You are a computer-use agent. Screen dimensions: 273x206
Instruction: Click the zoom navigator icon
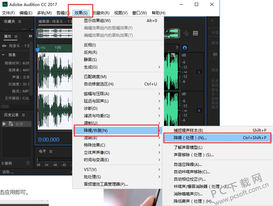[x=186, y=33]
